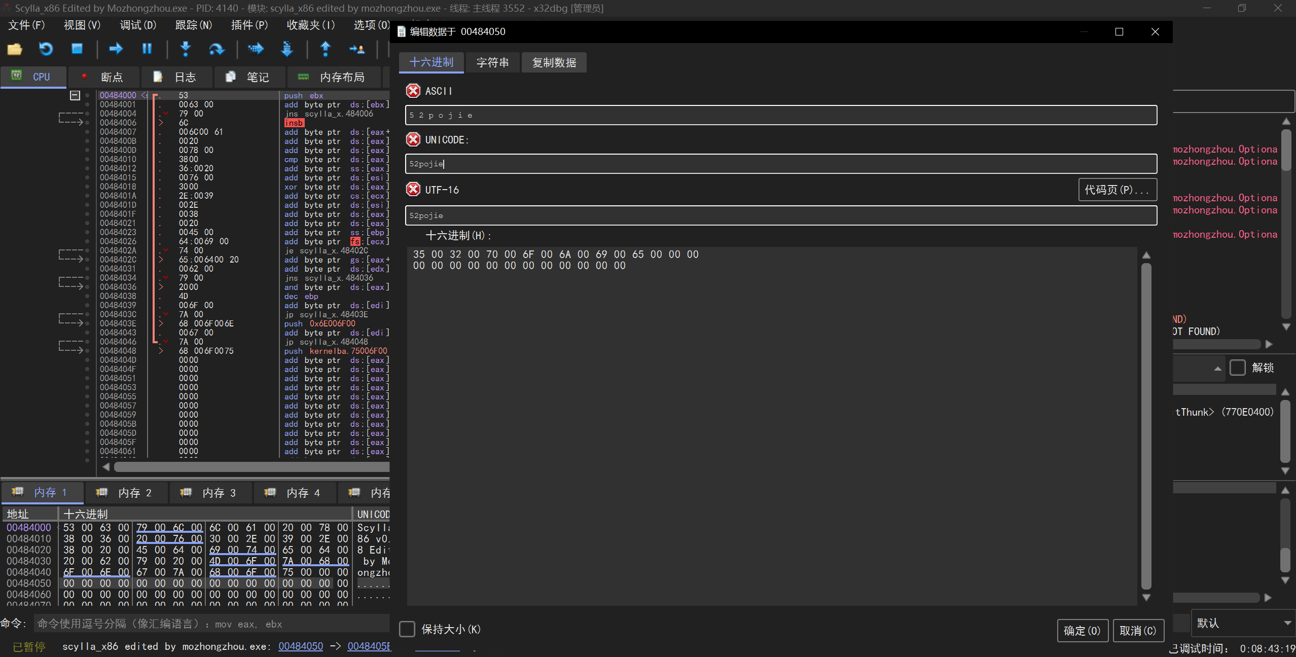
Task: Restart the debugged program
Action: (x=46, y=49)
